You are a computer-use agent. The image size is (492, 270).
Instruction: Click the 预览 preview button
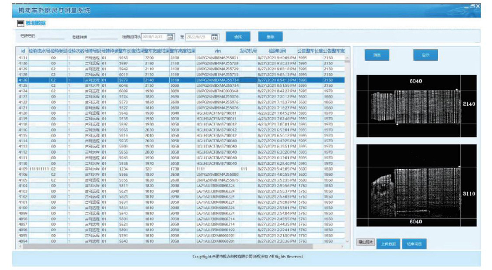coord(377,55)
